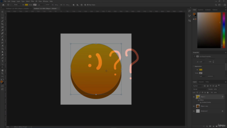Select the Frame tool
Viewport: 227px width, 128px height.
point(2,27)
